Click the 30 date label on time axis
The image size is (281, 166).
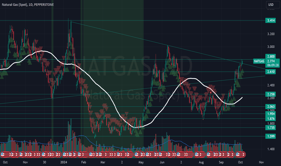(x=44, y=162)
